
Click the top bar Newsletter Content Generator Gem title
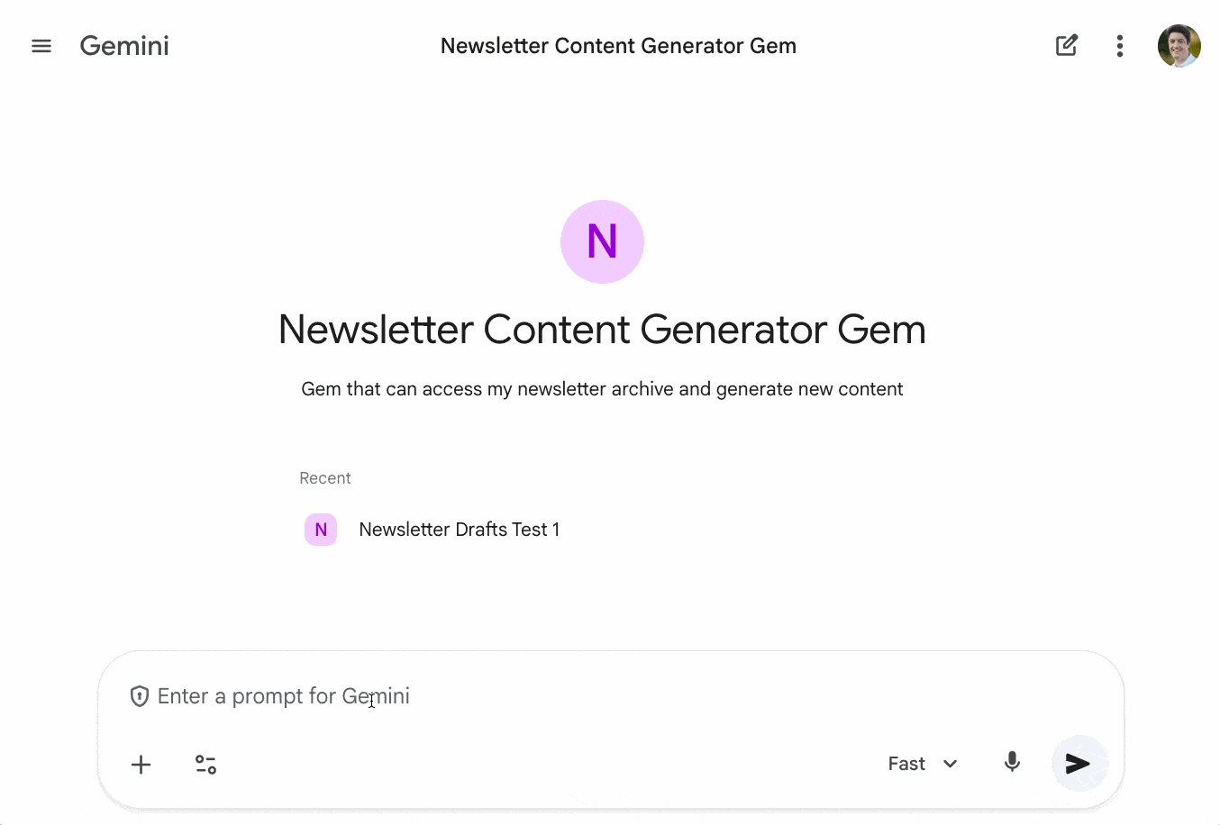[618, 46]
